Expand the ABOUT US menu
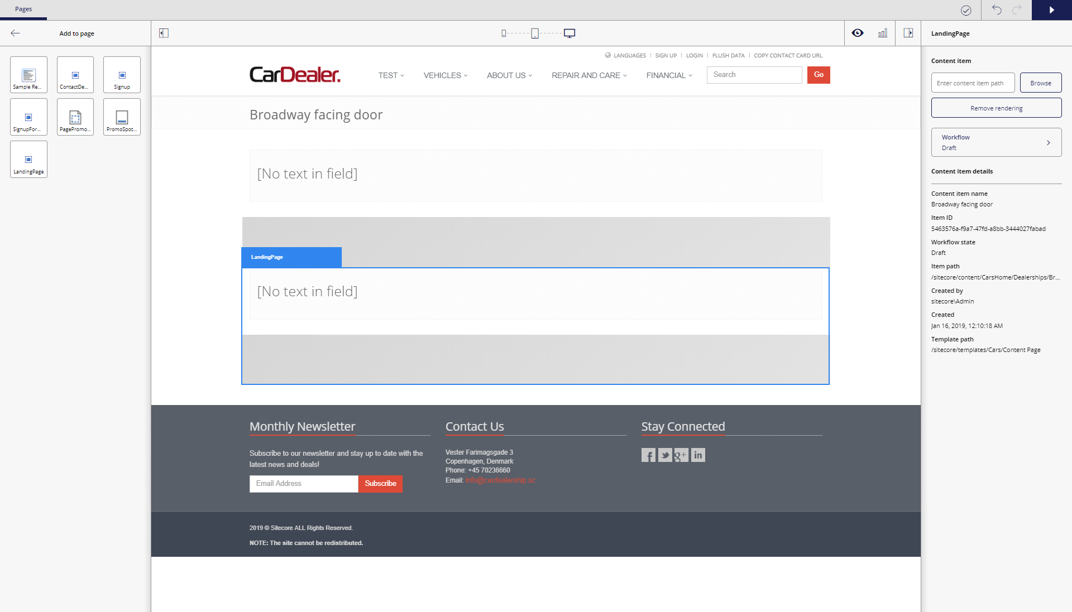Viewport: 1072px width, 612px height. tap(509, 75)
